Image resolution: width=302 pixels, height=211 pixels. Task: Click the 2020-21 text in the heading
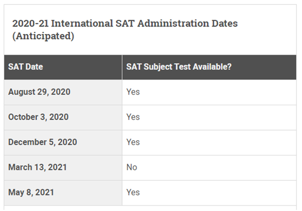(x=30, y=23)
